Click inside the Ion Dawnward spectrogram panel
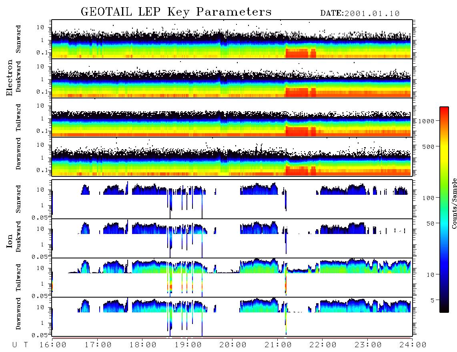The height and width of the screenshot is (352, 457). click(232, 316)
